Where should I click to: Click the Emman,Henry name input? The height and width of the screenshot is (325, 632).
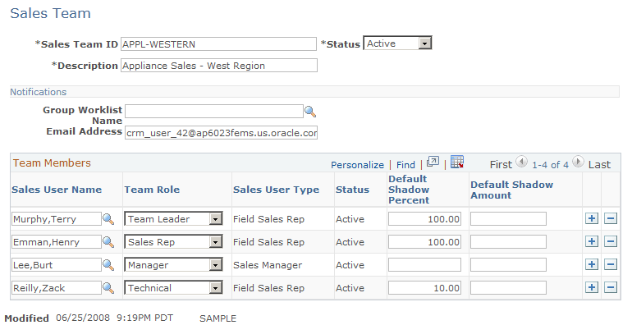point(57,242)
